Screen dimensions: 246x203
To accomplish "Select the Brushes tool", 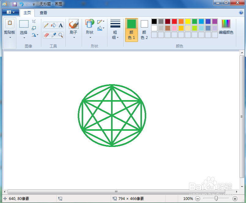I will 73,24.
